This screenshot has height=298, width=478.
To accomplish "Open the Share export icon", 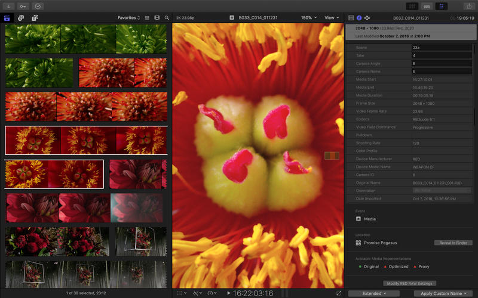I will [x=468, y=6].
